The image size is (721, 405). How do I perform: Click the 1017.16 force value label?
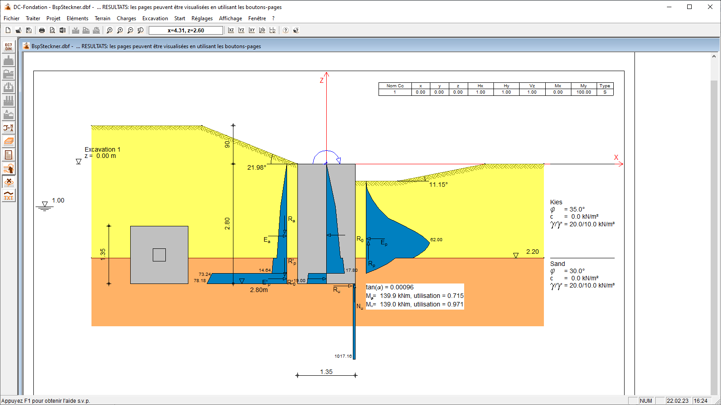point(343,356)
